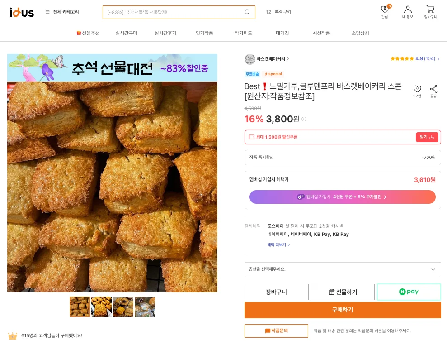Image resolution: width=447 pixels, height=345 pixels.
Task: Click the idus logo
Action: pos(22,12)
